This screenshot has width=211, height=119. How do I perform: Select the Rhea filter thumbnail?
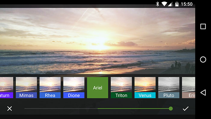(x=50, y=88)
